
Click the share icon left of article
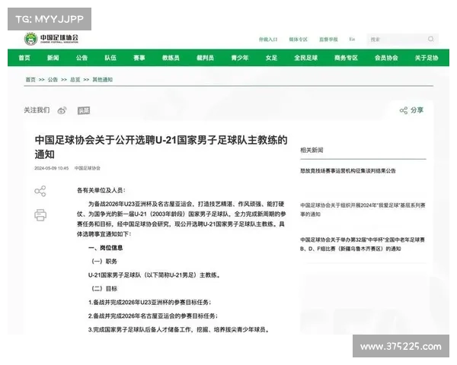click(x=40, y=191)
